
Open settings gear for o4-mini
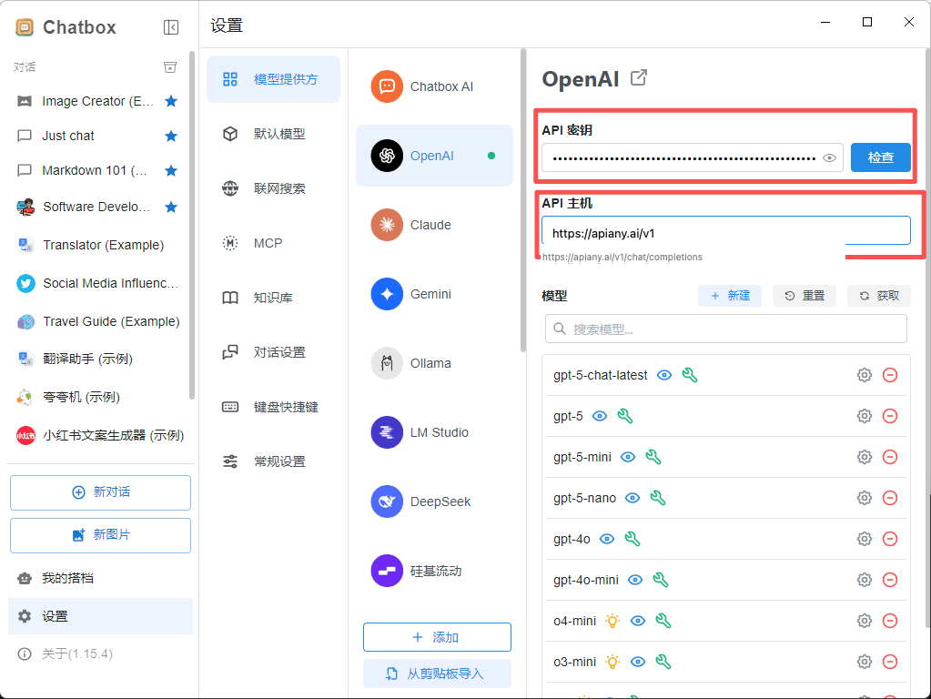(865, 622)
